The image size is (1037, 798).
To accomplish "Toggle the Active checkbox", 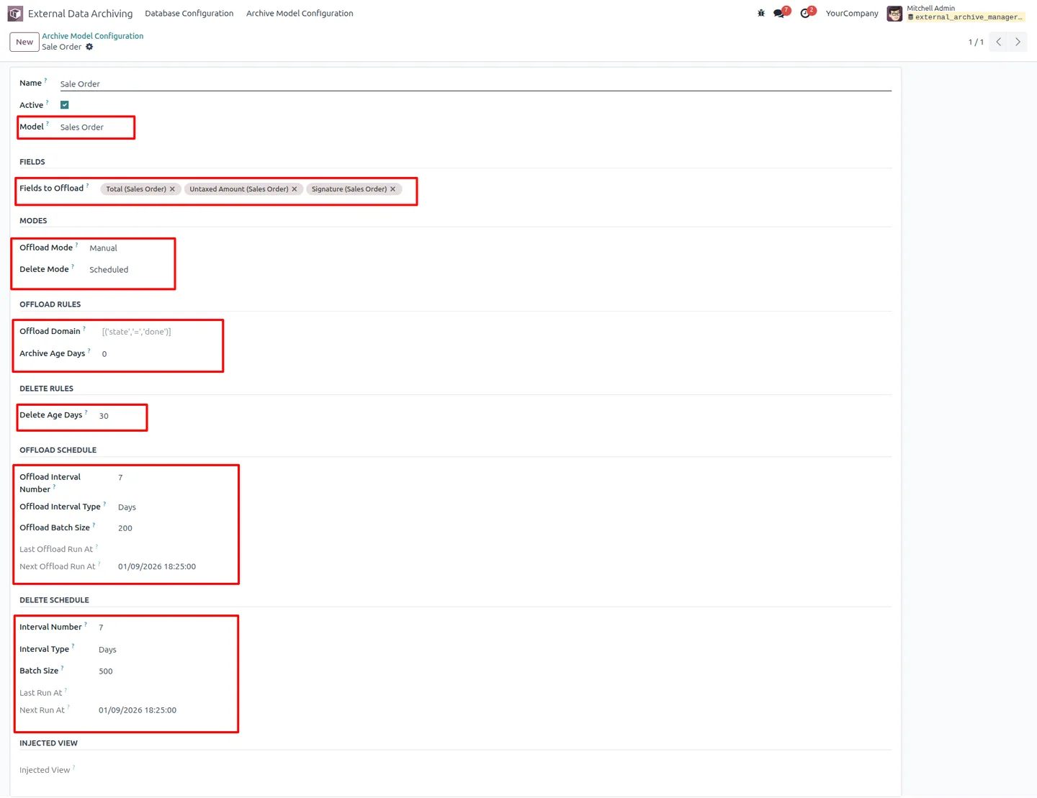I will coord(65,105).
